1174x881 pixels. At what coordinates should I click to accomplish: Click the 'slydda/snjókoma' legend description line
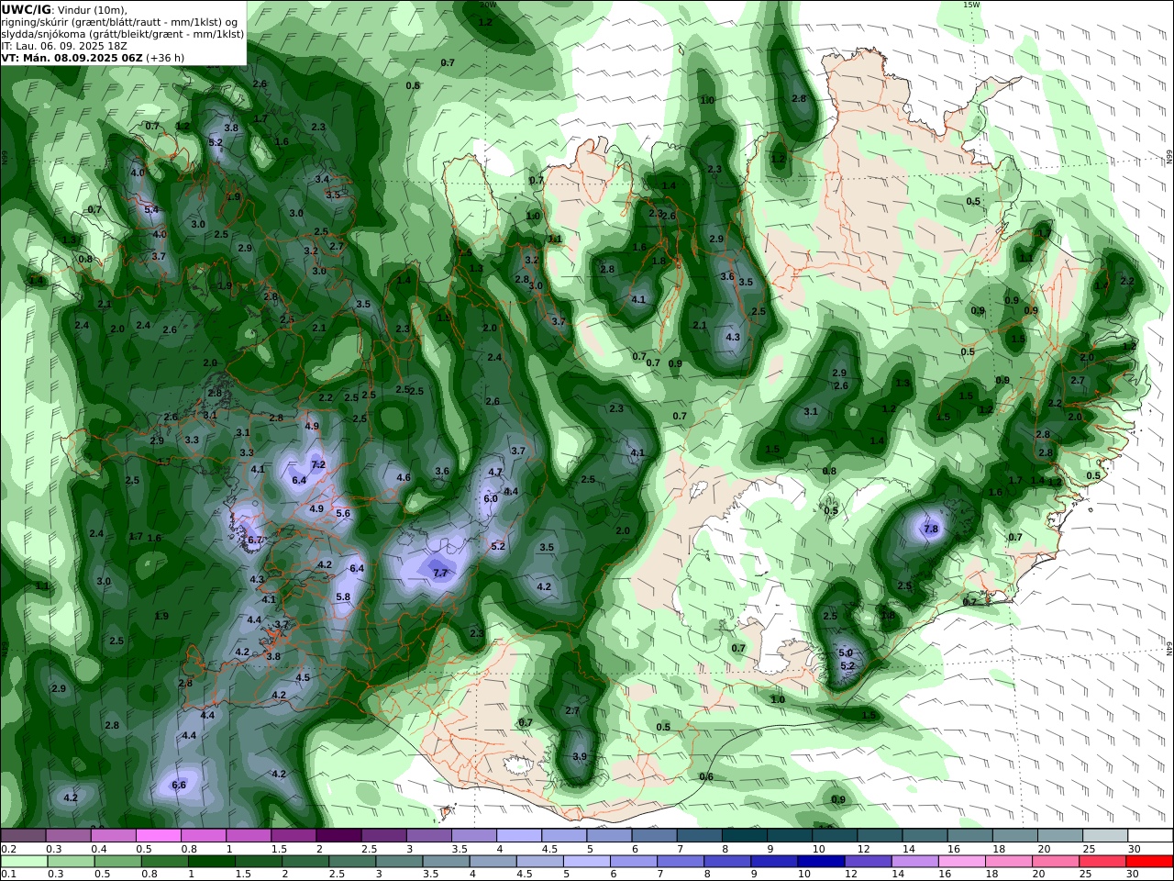click(x=123, y=34)
